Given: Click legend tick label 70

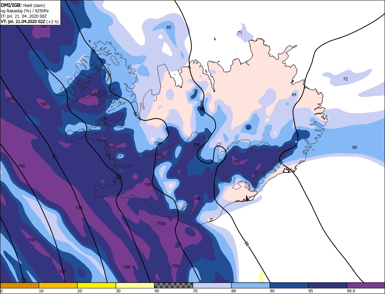Looking at the screenshot, I should click(195, 291).
